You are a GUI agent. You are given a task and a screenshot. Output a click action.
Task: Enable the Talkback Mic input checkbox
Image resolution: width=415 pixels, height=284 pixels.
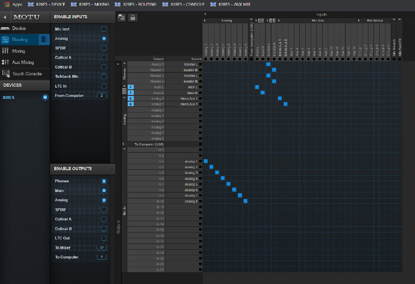tap(104, 77)
